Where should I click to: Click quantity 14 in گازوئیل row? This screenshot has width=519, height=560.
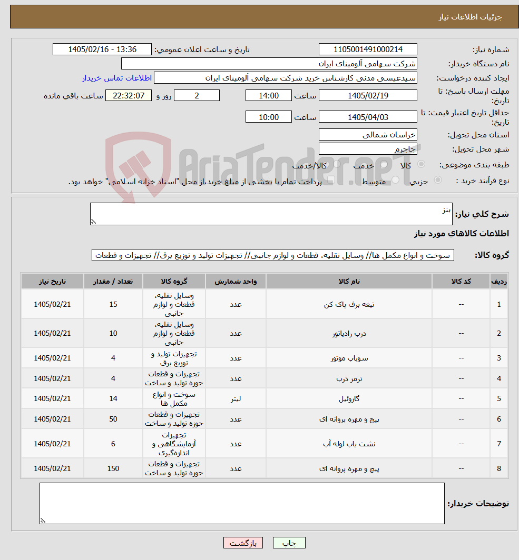113,398
